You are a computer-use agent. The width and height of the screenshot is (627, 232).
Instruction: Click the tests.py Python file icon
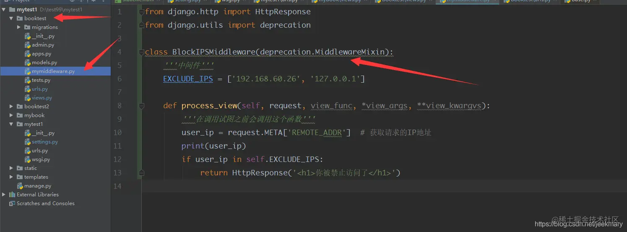pos(28,80)
